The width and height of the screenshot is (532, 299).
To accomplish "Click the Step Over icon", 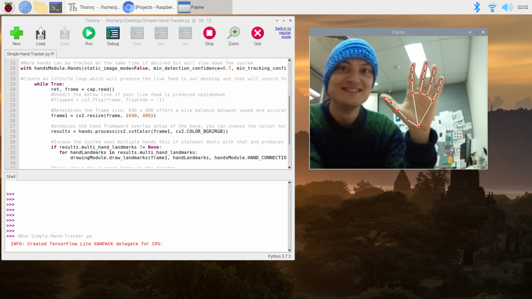I will coord(137,36).
